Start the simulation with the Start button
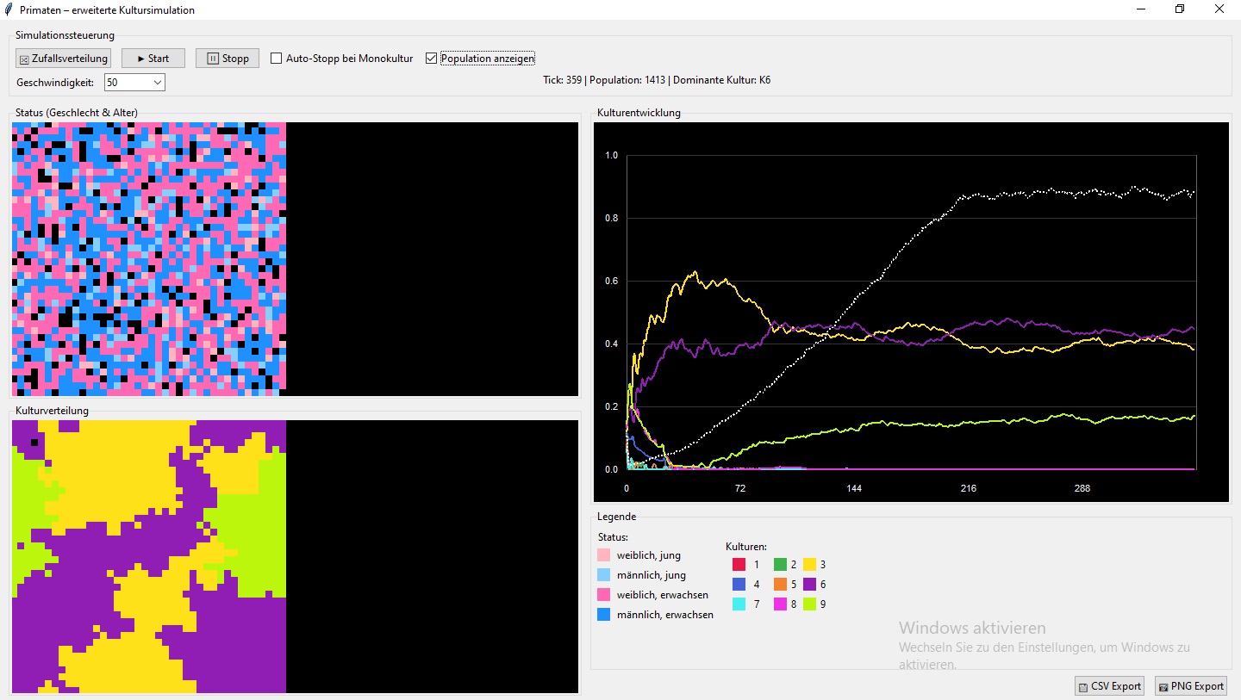 click(153, 59)
